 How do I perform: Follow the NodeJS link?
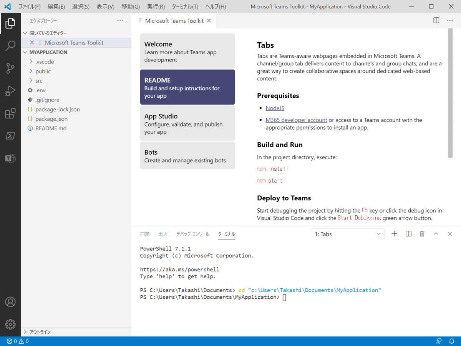pyautogui.click(x=275, y=108)
